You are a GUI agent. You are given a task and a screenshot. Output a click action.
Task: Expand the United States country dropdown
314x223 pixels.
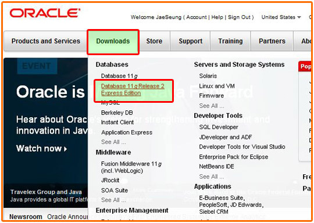click(281, 17)
